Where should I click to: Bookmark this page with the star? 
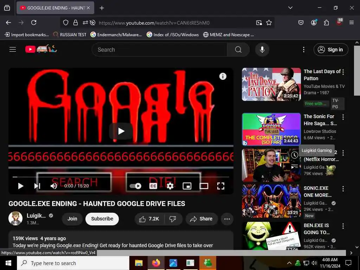point(269,22)
